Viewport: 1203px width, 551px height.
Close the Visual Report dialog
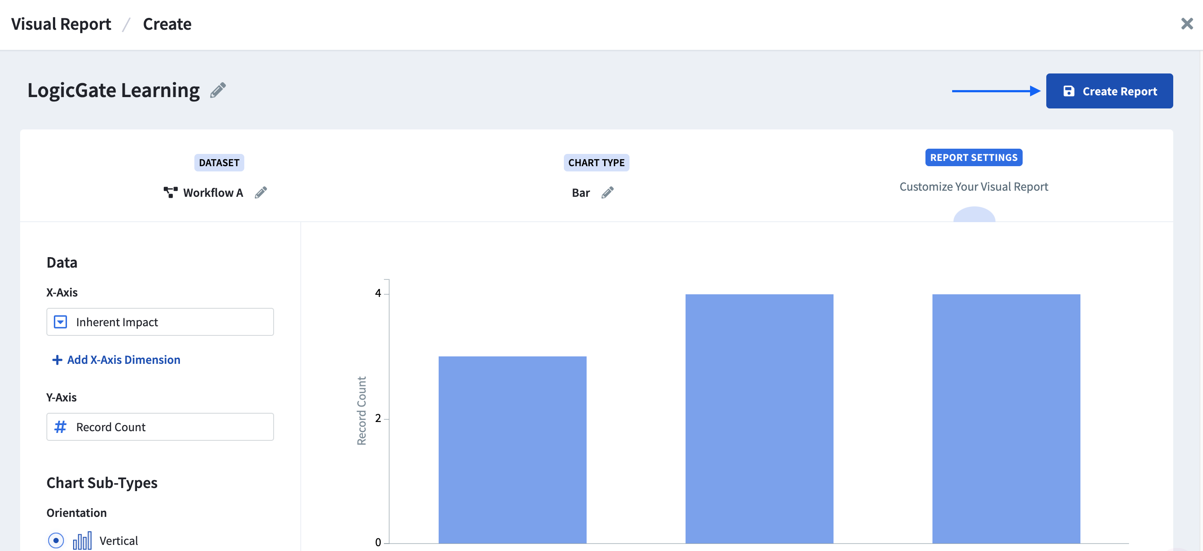click(1187, 23)
